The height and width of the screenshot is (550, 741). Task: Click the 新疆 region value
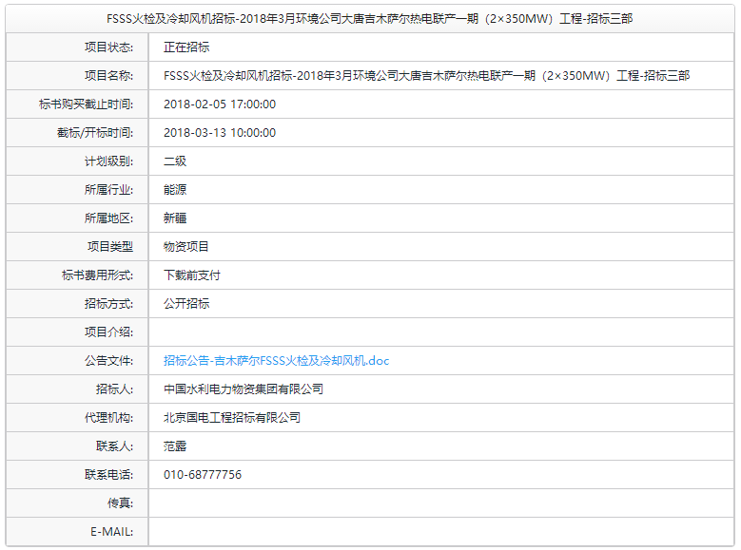pos(175,218)
